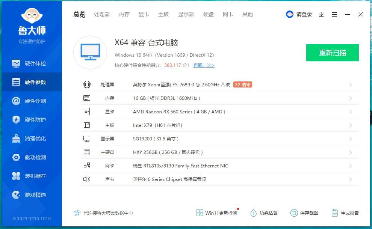Click the cloud data center status icon

(x=77, y=213)
